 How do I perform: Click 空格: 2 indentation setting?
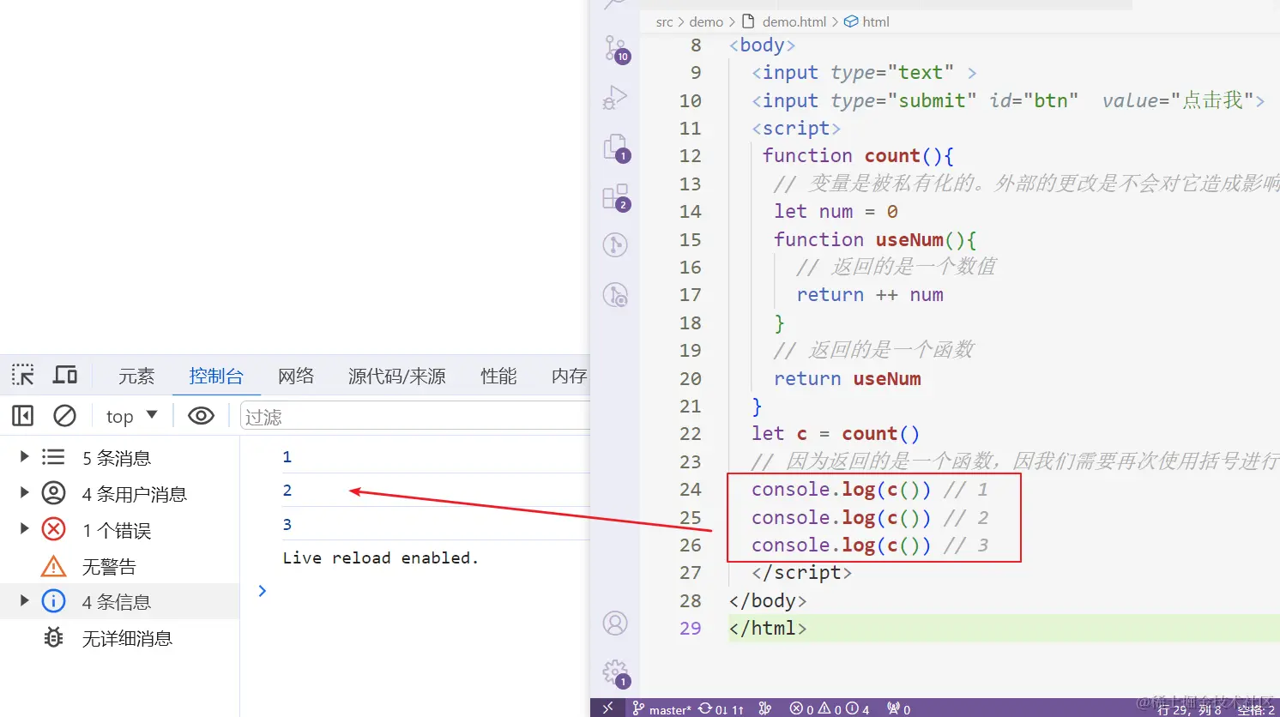click(x=1255, y=710)
